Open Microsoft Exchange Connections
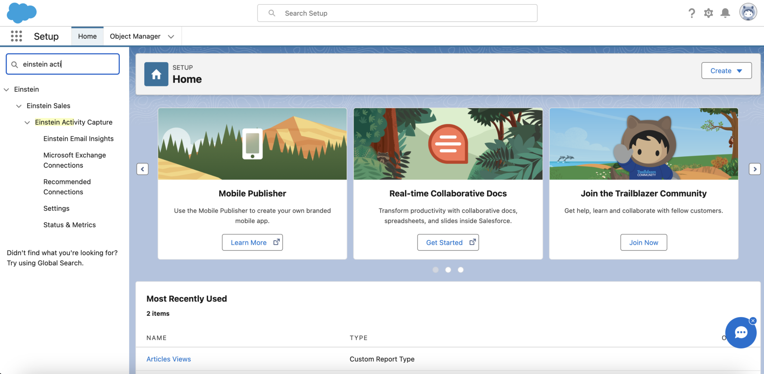The width and height of the screenshot is (764, 374). tap(75, 160)
